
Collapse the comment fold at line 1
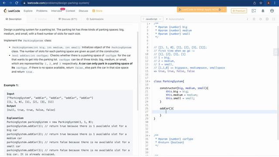pyautogui.click(x=150, y=24)
